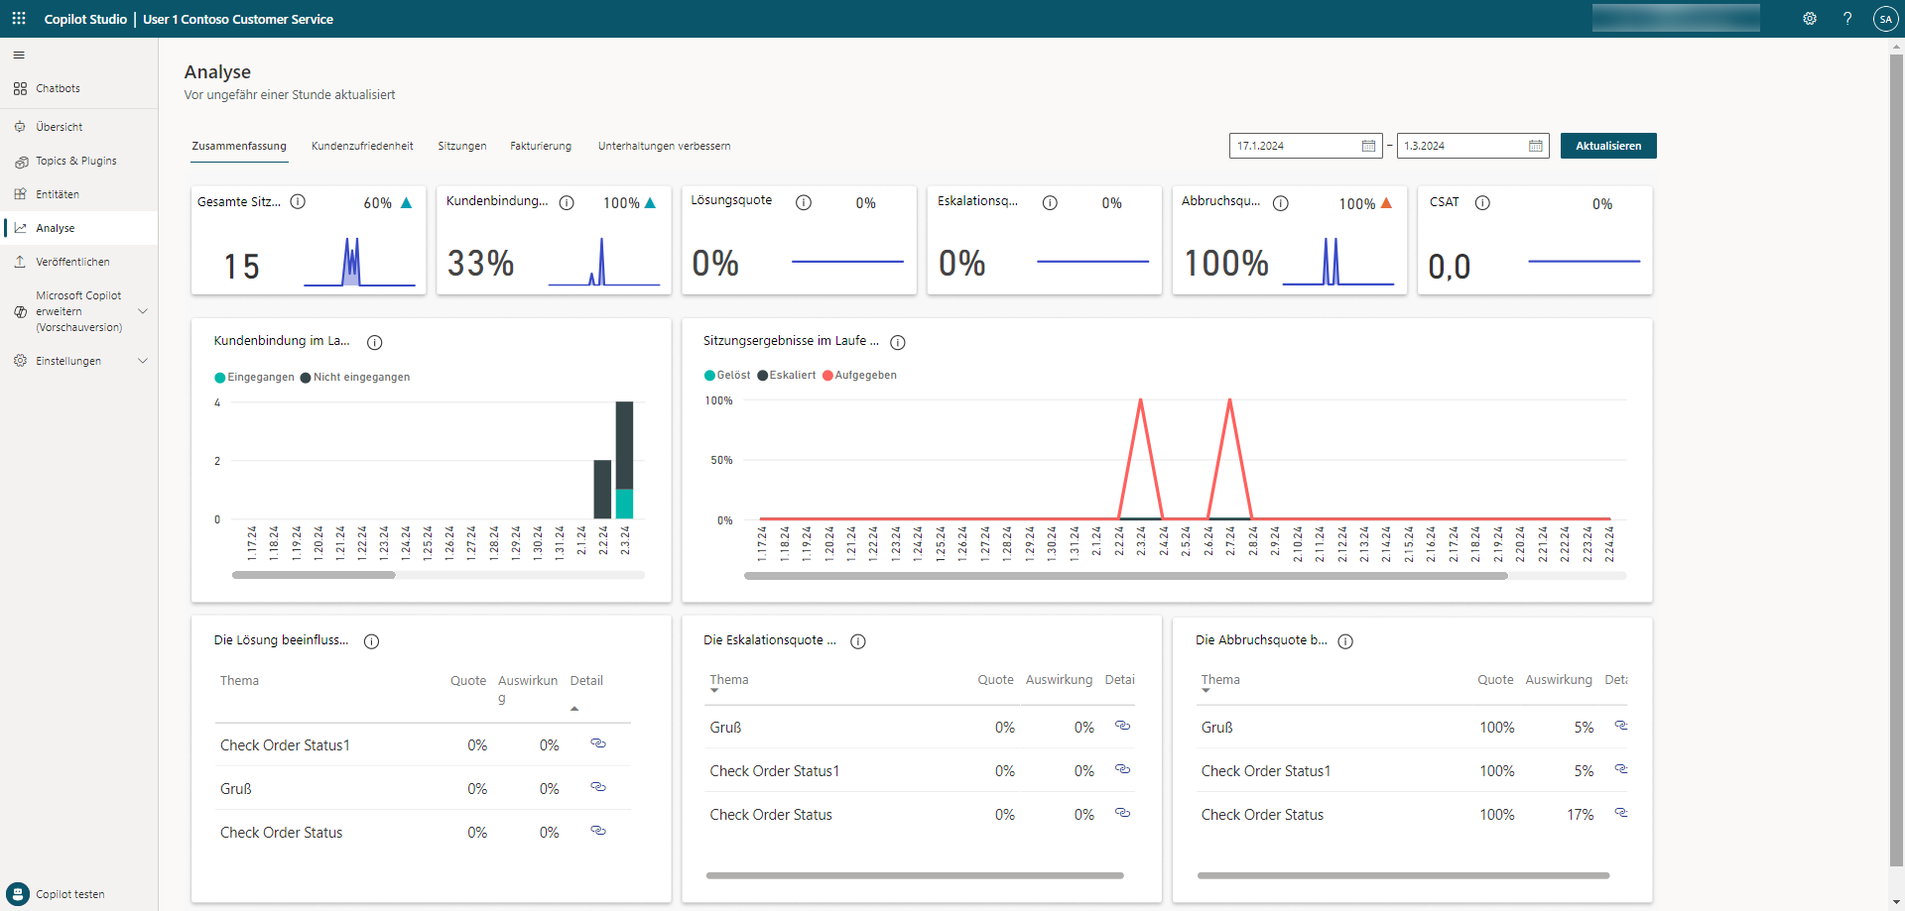Image resolution: width=1905 pixels, height=911 pixels.
Task: Show info for Lösungsquote card
Action: 804,202
